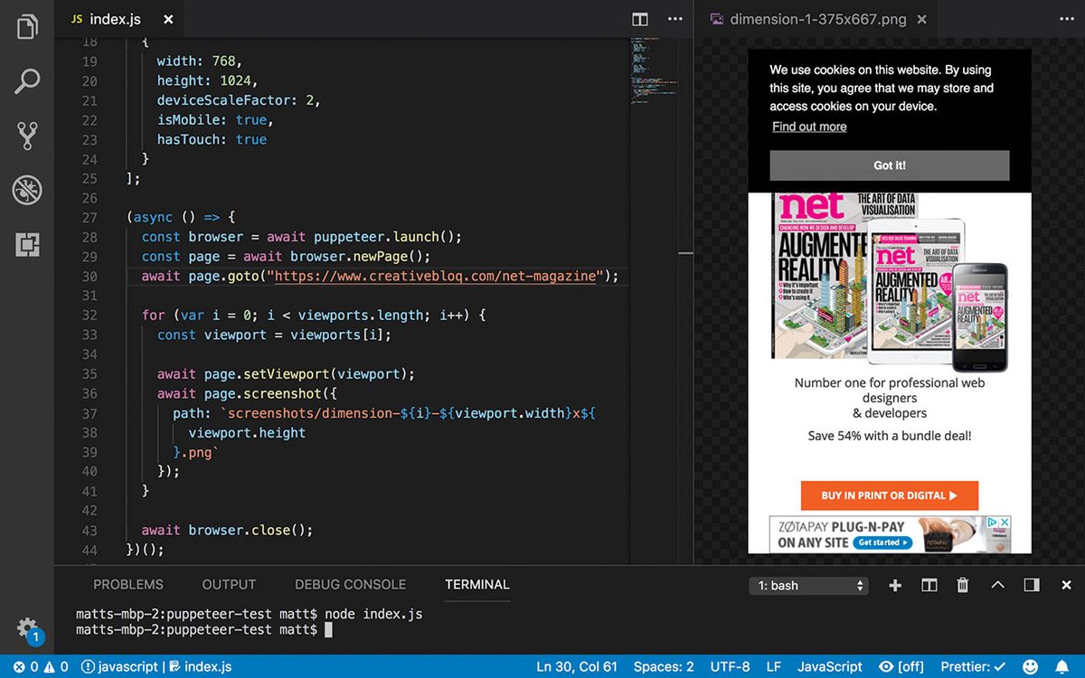Delete terminal with trash icon

(963, 585)
